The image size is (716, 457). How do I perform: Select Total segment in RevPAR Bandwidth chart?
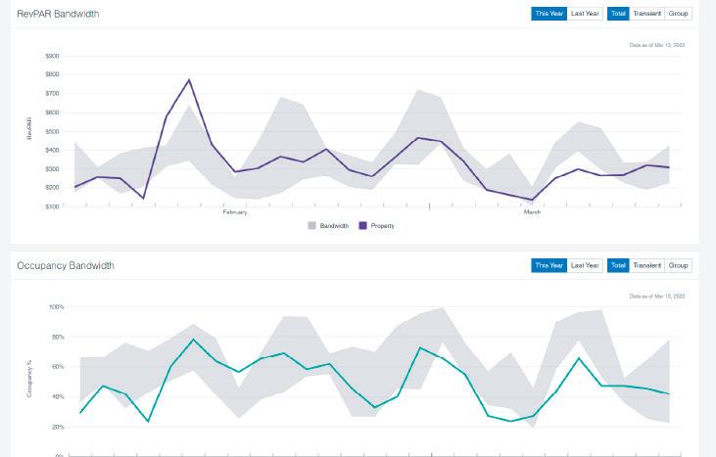coord(618,14)
